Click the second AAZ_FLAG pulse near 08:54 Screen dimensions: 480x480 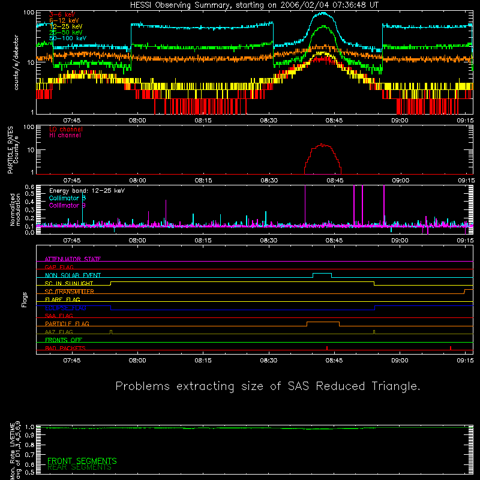(x=374, y=332)
